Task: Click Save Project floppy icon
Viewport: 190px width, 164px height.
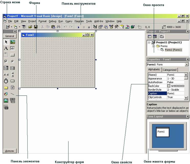Action: coord(36,27)
